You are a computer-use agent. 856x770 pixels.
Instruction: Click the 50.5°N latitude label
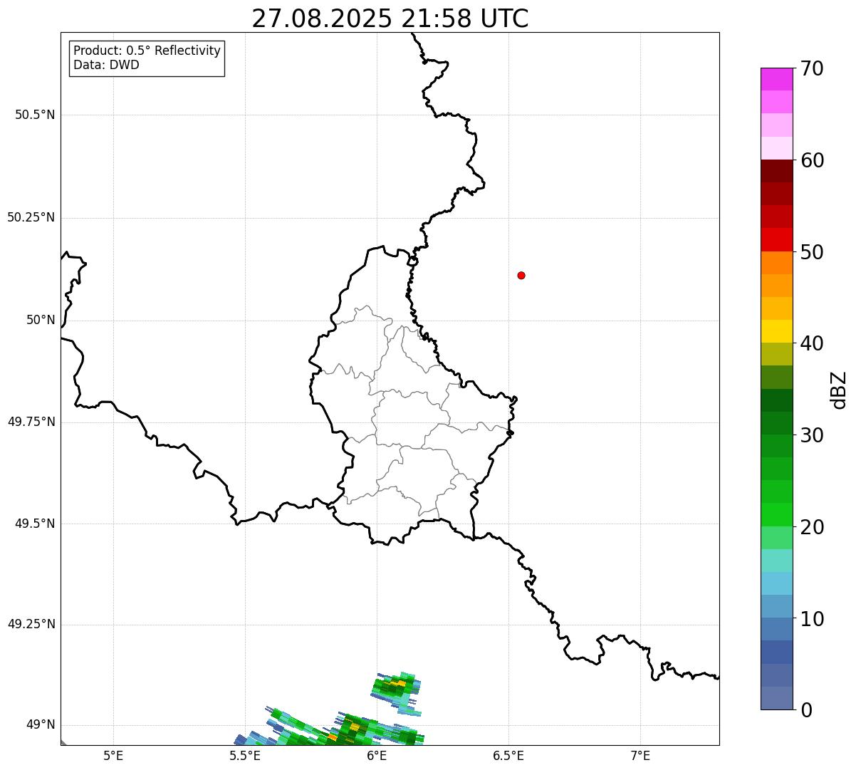click(35, 115)
